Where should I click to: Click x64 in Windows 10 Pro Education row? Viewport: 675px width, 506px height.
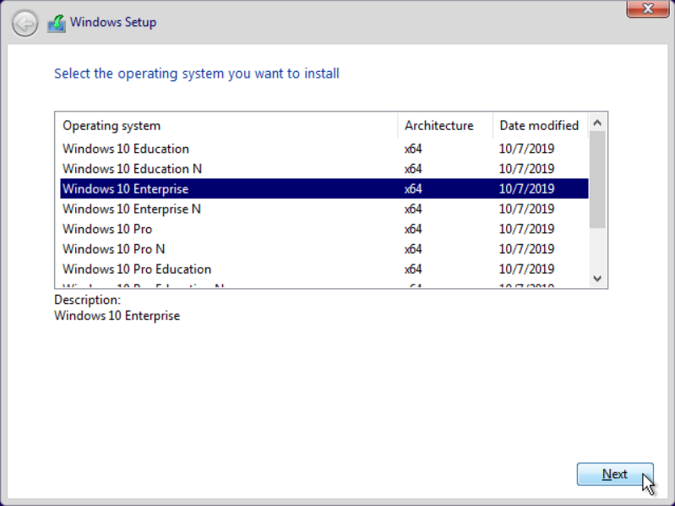[x=413, y=269]
